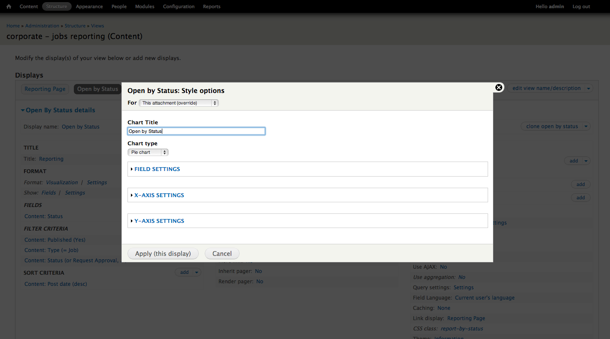Screen dimensions: 610x339
Task: Open the Chart type dropdown
Action: coord(148,152)
